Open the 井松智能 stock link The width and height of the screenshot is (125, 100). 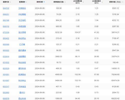[22, 14]
